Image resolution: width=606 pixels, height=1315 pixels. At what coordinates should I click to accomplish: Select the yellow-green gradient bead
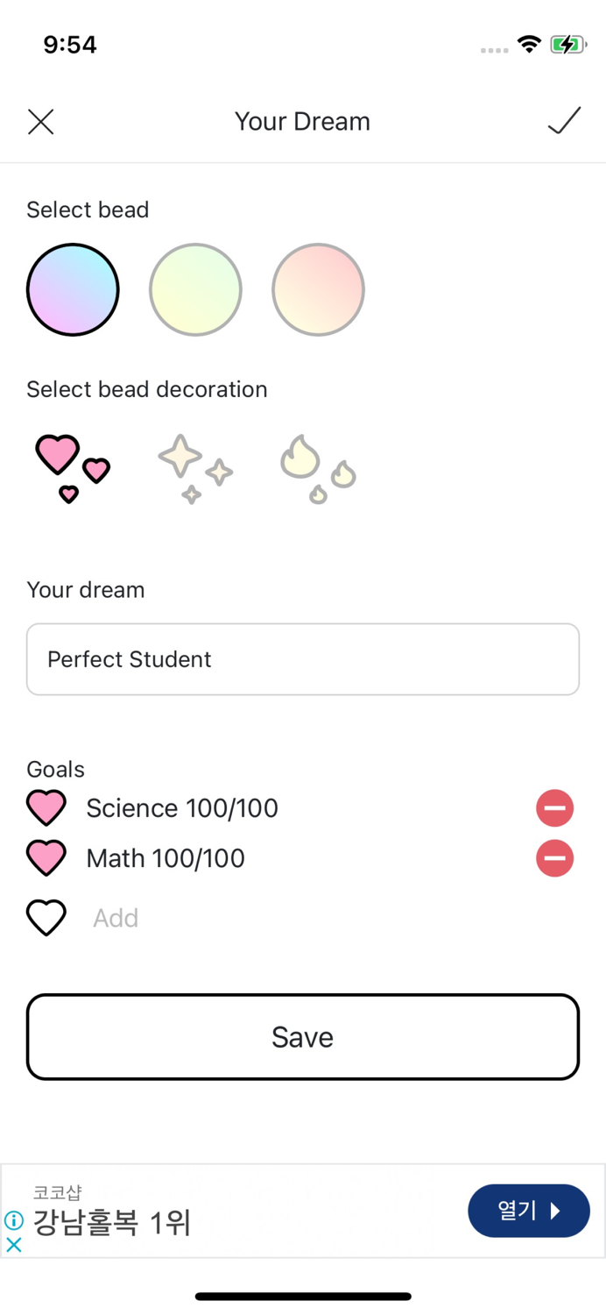coord(195,289)
